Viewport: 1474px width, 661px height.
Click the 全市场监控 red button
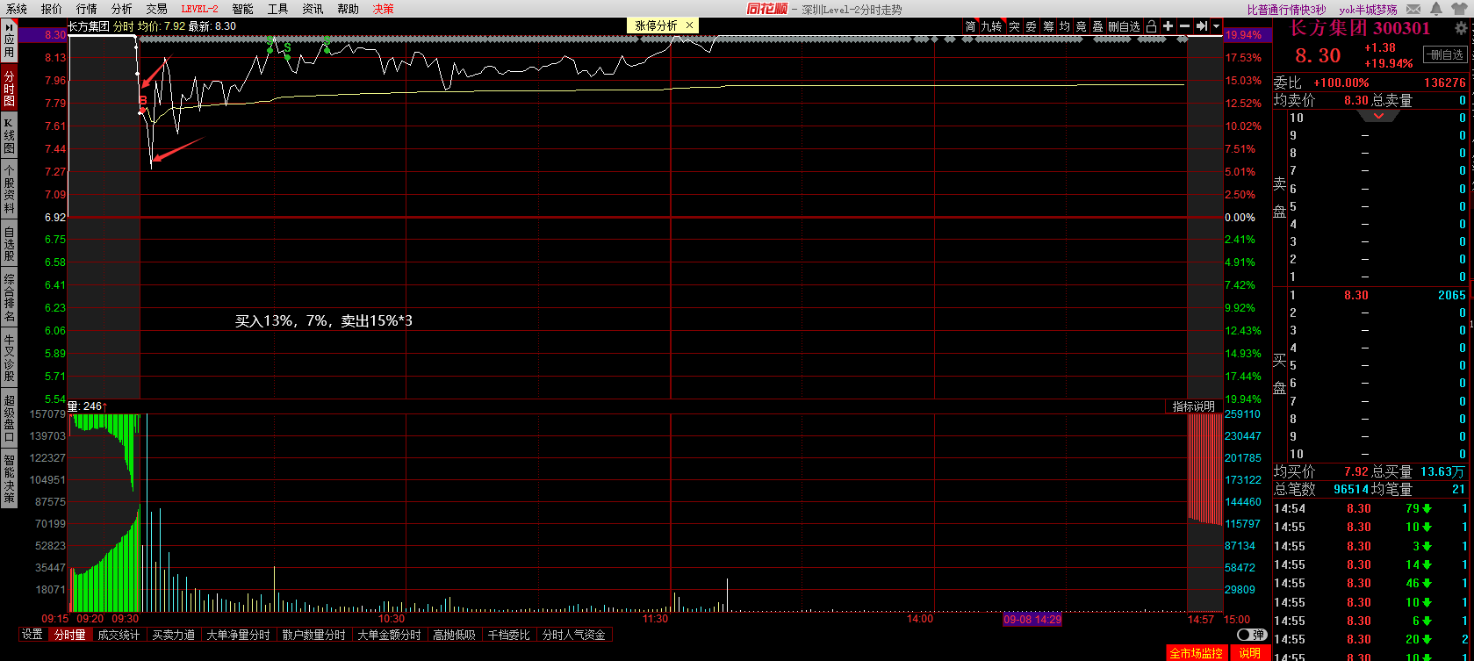(1196, 653)
